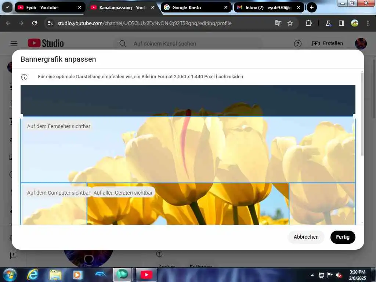376x282 pixels.
Task: Open the Studio help question mark icon
Action: tap(297, 44)
